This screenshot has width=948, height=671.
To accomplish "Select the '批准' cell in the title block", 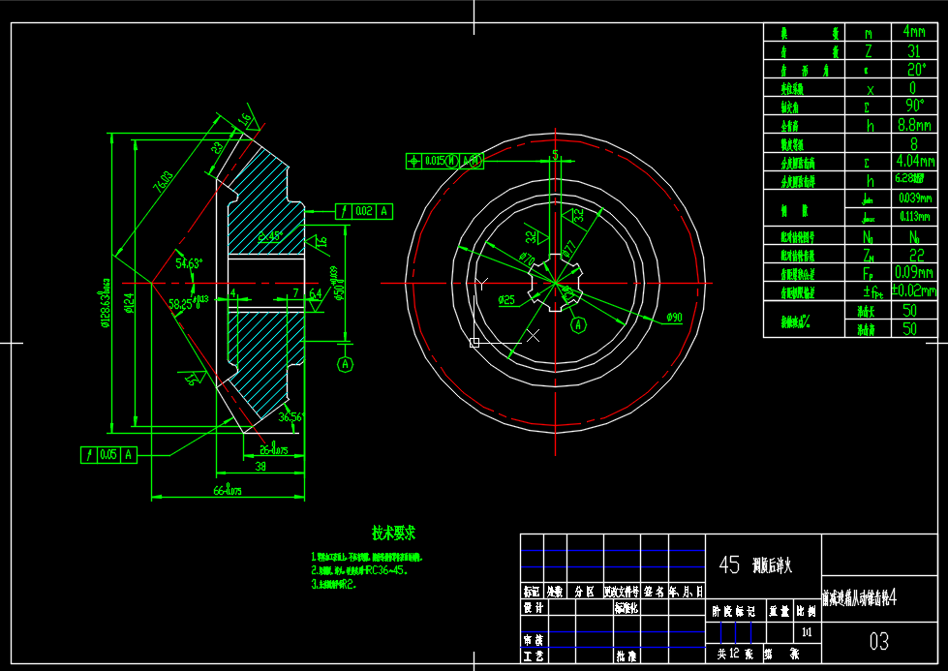I will click(627, 656).
